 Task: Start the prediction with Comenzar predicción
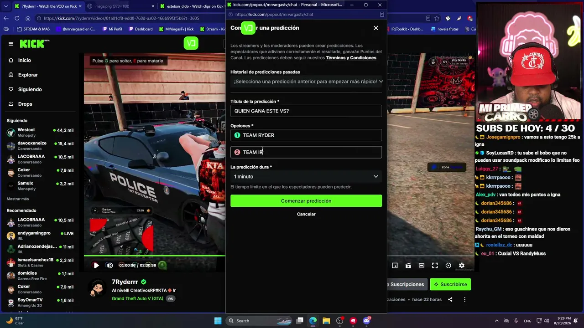pos(306,201)
